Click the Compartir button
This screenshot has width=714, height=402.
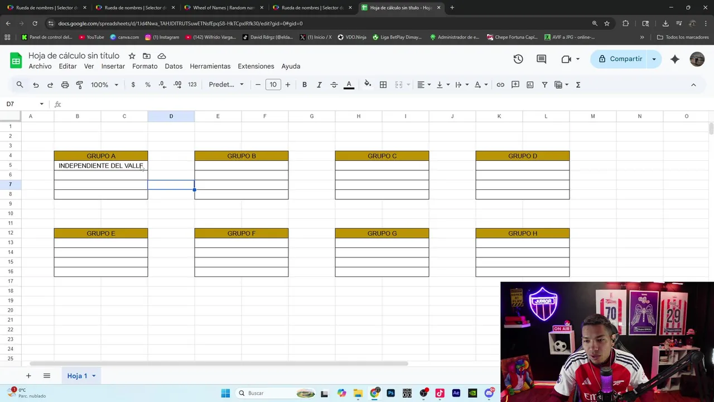[620, 59]
